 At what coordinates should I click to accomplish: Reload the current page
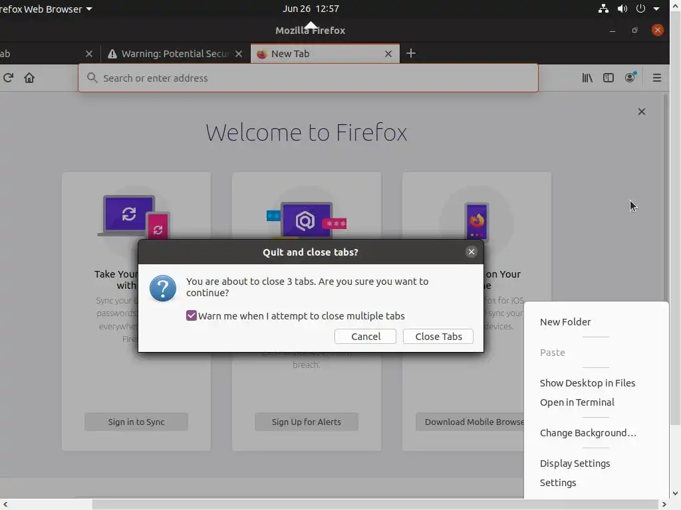8,78
